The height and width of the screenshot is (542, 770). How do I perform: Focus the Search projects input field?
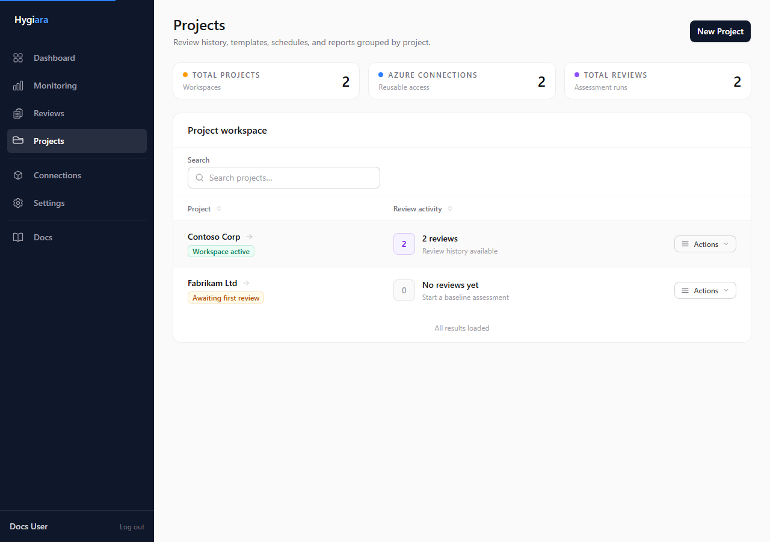tap(284, 178)
